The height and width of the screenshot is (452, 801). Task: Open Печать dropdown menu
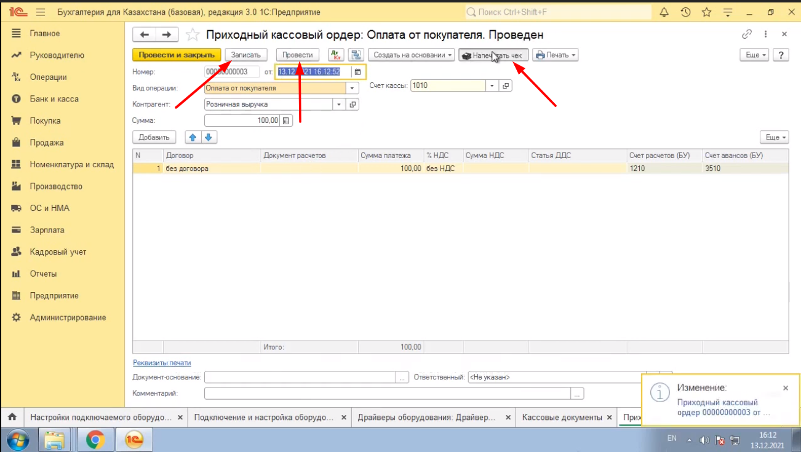click(x=556, y=55)
